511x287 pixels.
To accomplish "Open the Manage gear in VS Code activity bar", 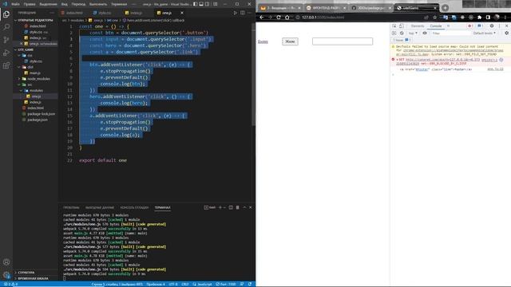I will (6, 275).
